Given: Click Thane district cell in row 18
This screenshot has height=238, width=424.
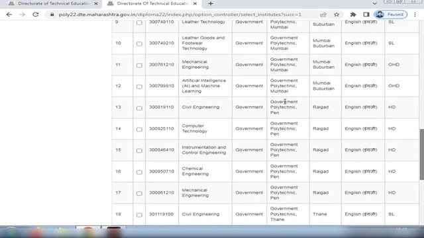Looking at the screenshot, I should [319, 214].
